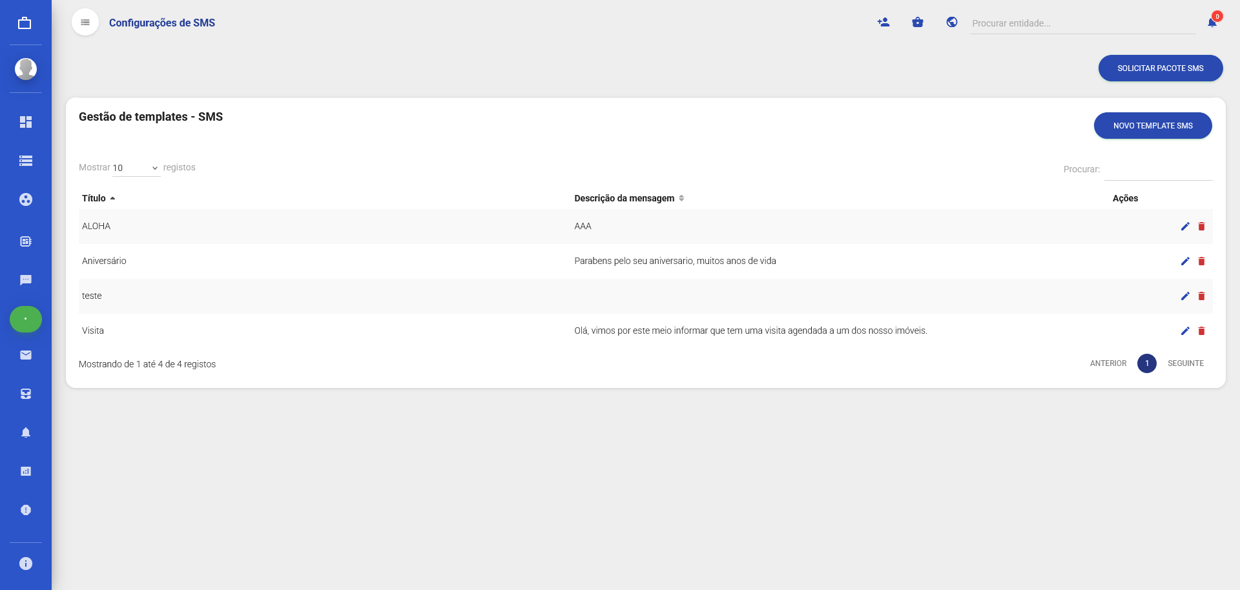Open the notifications bell in top bar
Screen dimensions: 1240x590
point(1212,23)
